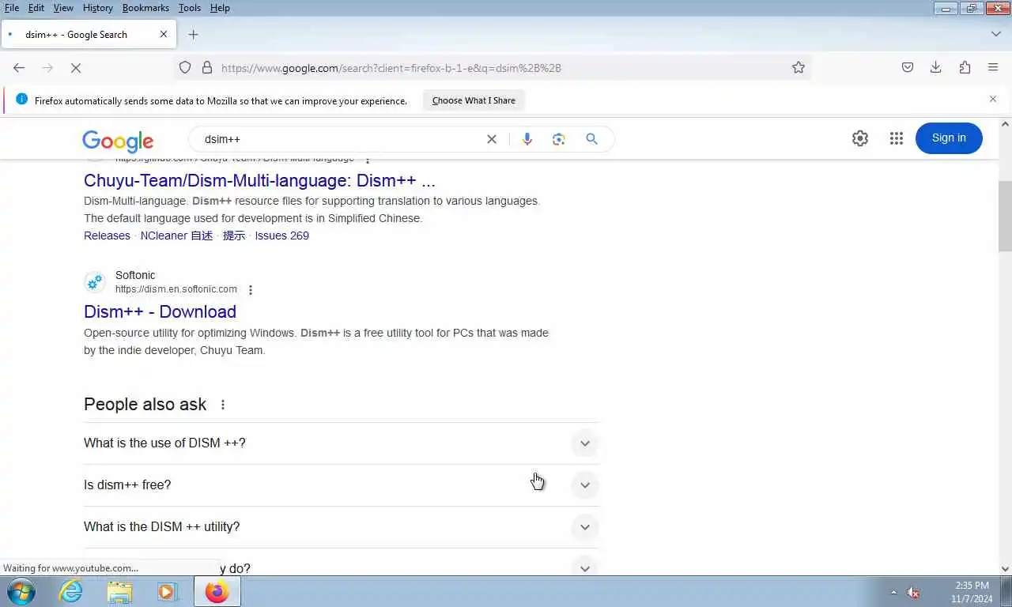Launch Internet Explorer from taskbar
Viewport: 1012px width, 607px height.
pyautogui.click(x=71, y=591)
